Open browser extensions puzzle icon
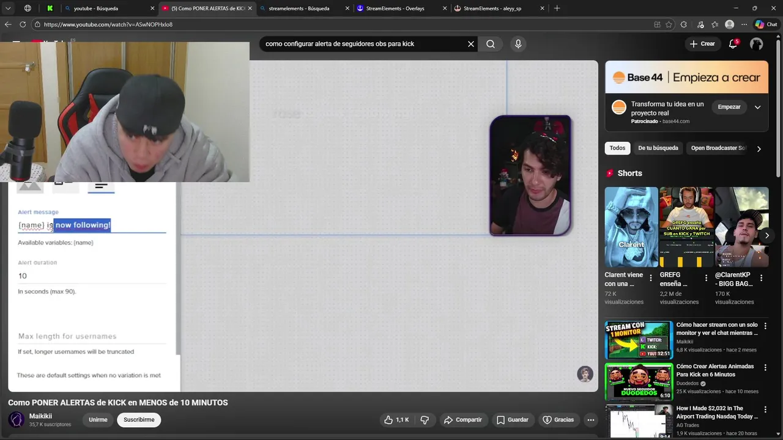 click(x=684, y=24)
